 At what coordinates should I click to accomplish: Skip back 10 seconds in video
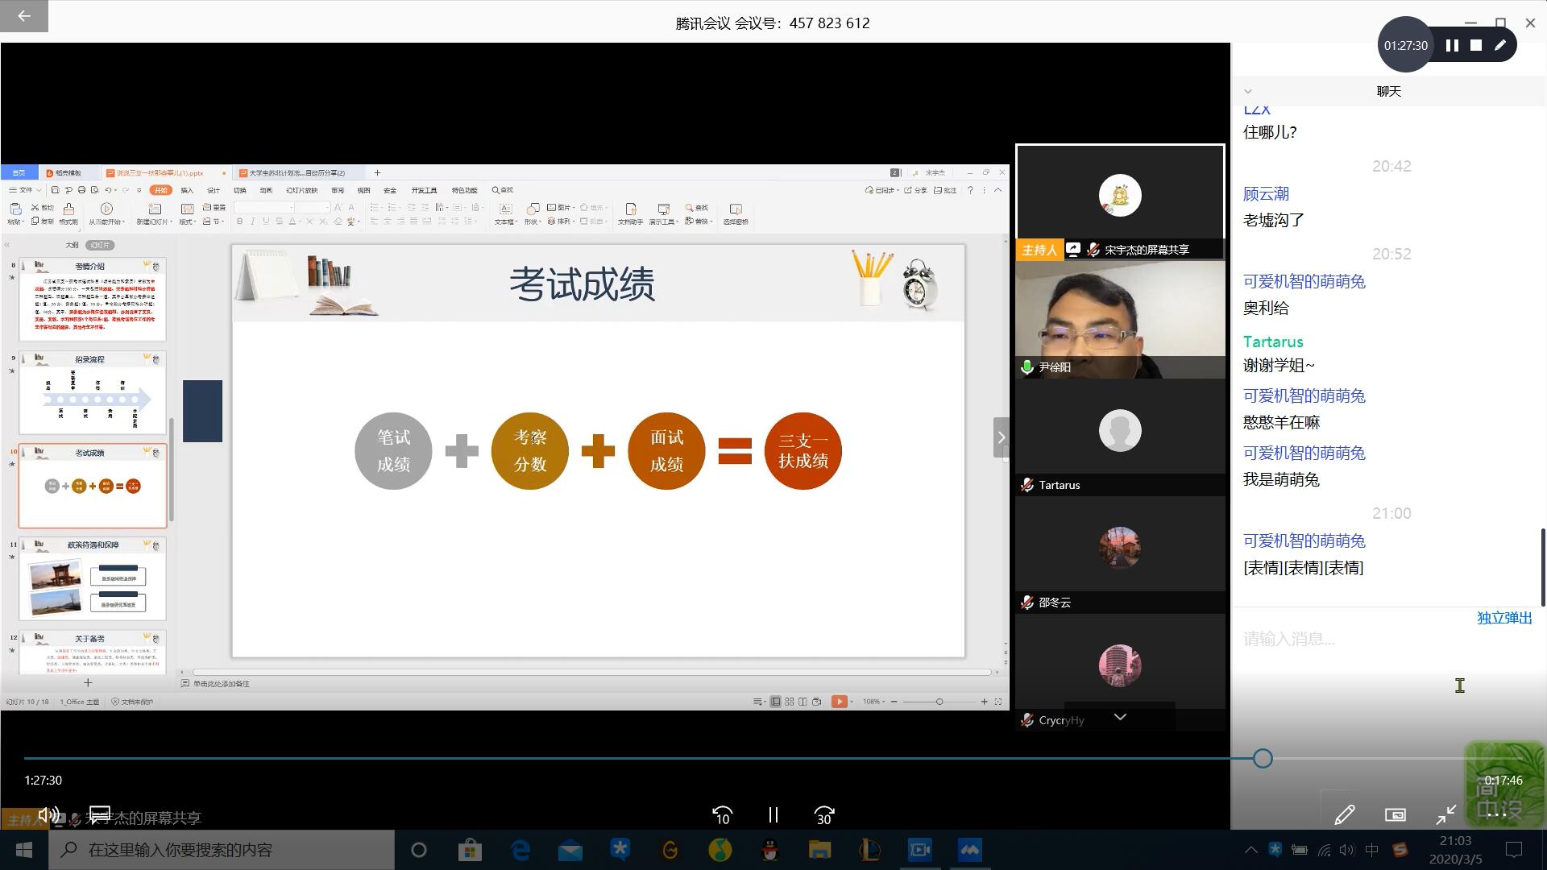point(722,815)
